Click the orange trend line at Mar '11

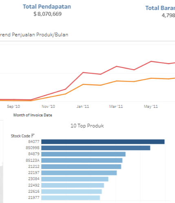117,81
